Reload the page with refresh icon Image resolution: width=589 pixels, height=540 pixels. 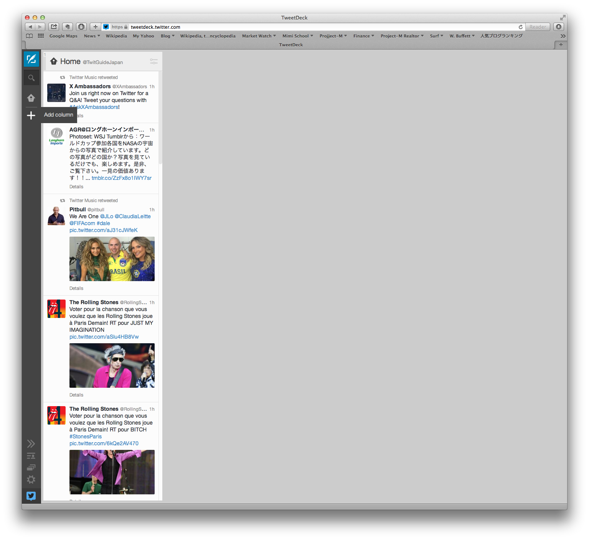coord(521,27)
